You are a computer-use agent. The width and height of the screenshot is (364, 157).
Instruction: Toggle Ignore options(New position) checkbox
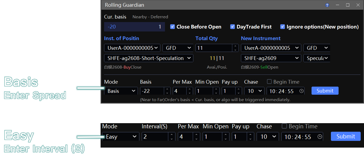point(282,26)
